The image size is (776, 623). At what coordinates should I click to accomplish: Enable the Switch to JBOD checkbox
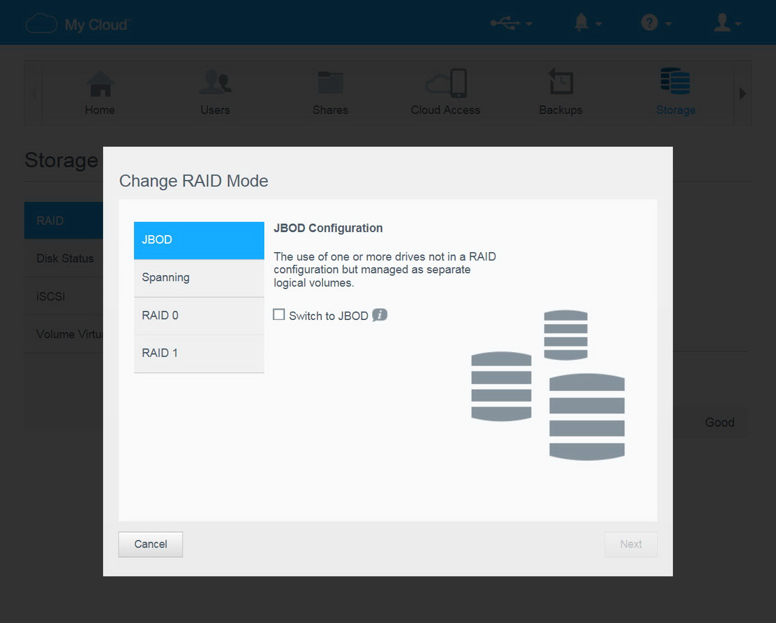point(279,315)
